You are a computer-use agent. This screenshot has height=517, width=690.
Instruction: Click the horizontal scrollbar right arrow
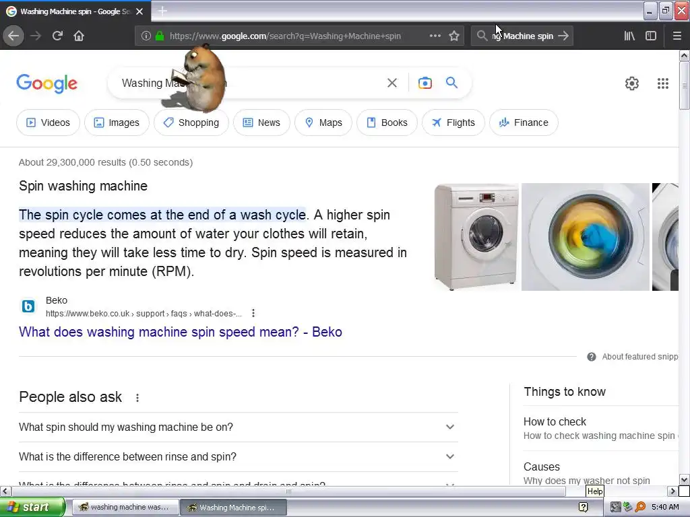[x=672, y=491]
